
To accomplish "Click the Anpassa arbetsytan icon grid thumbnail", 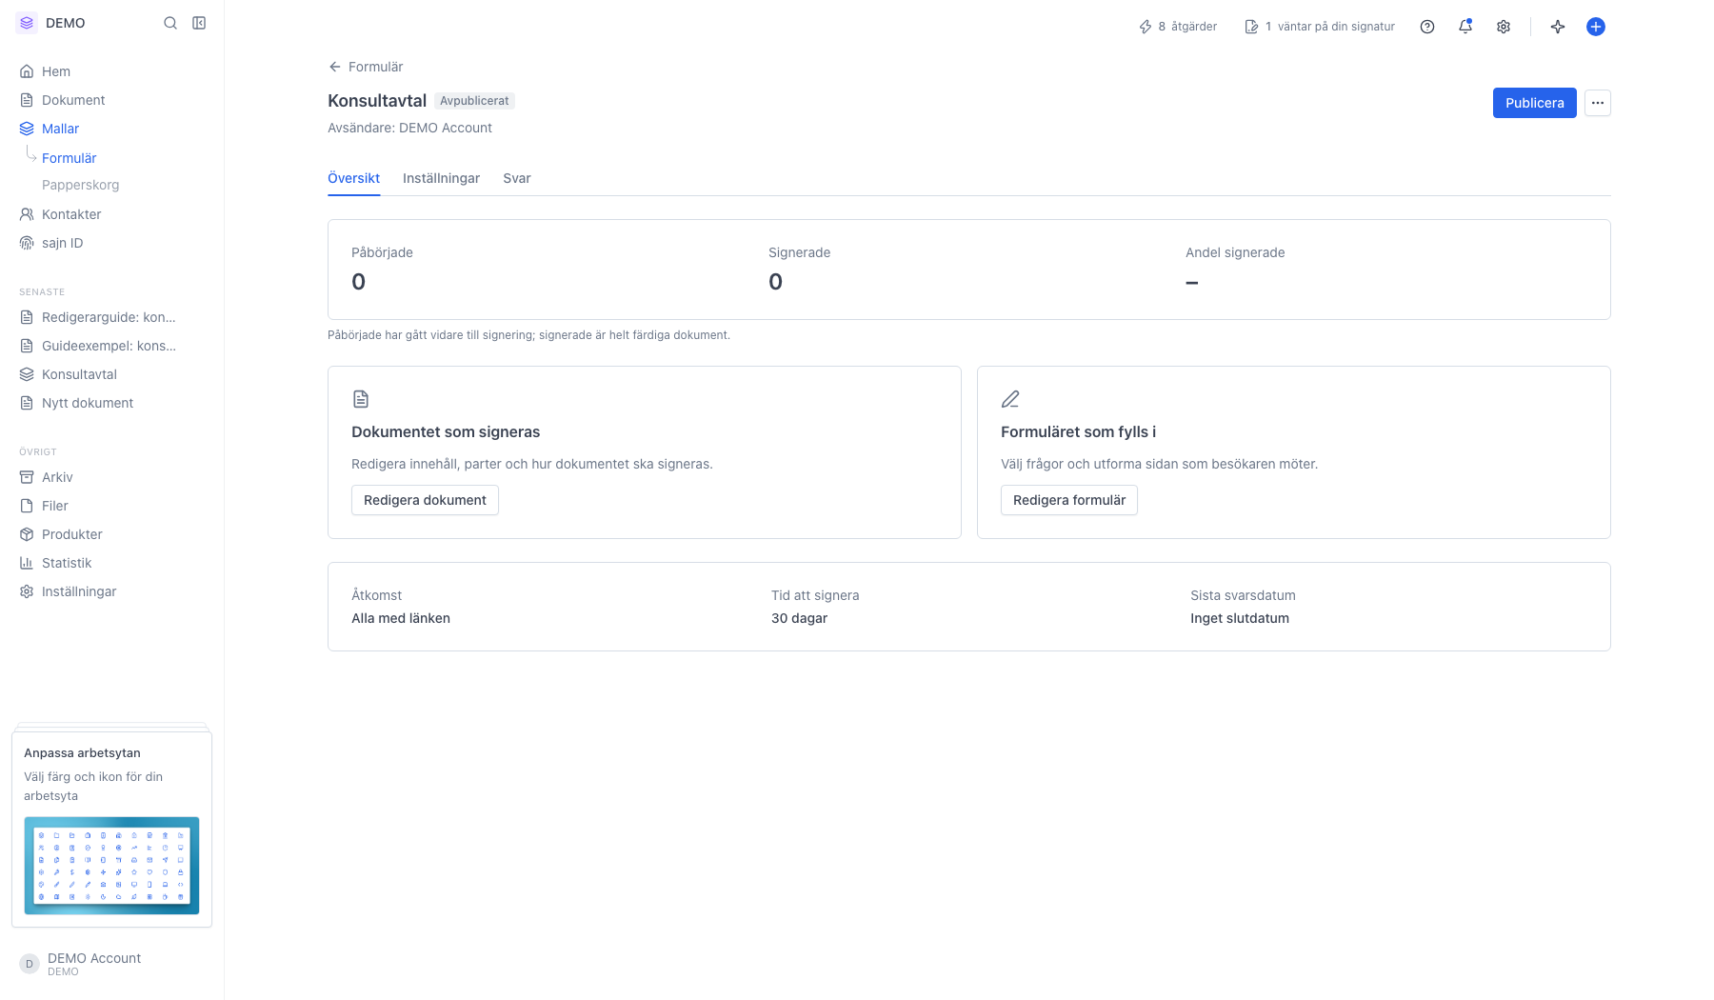I will click(111, 866).
